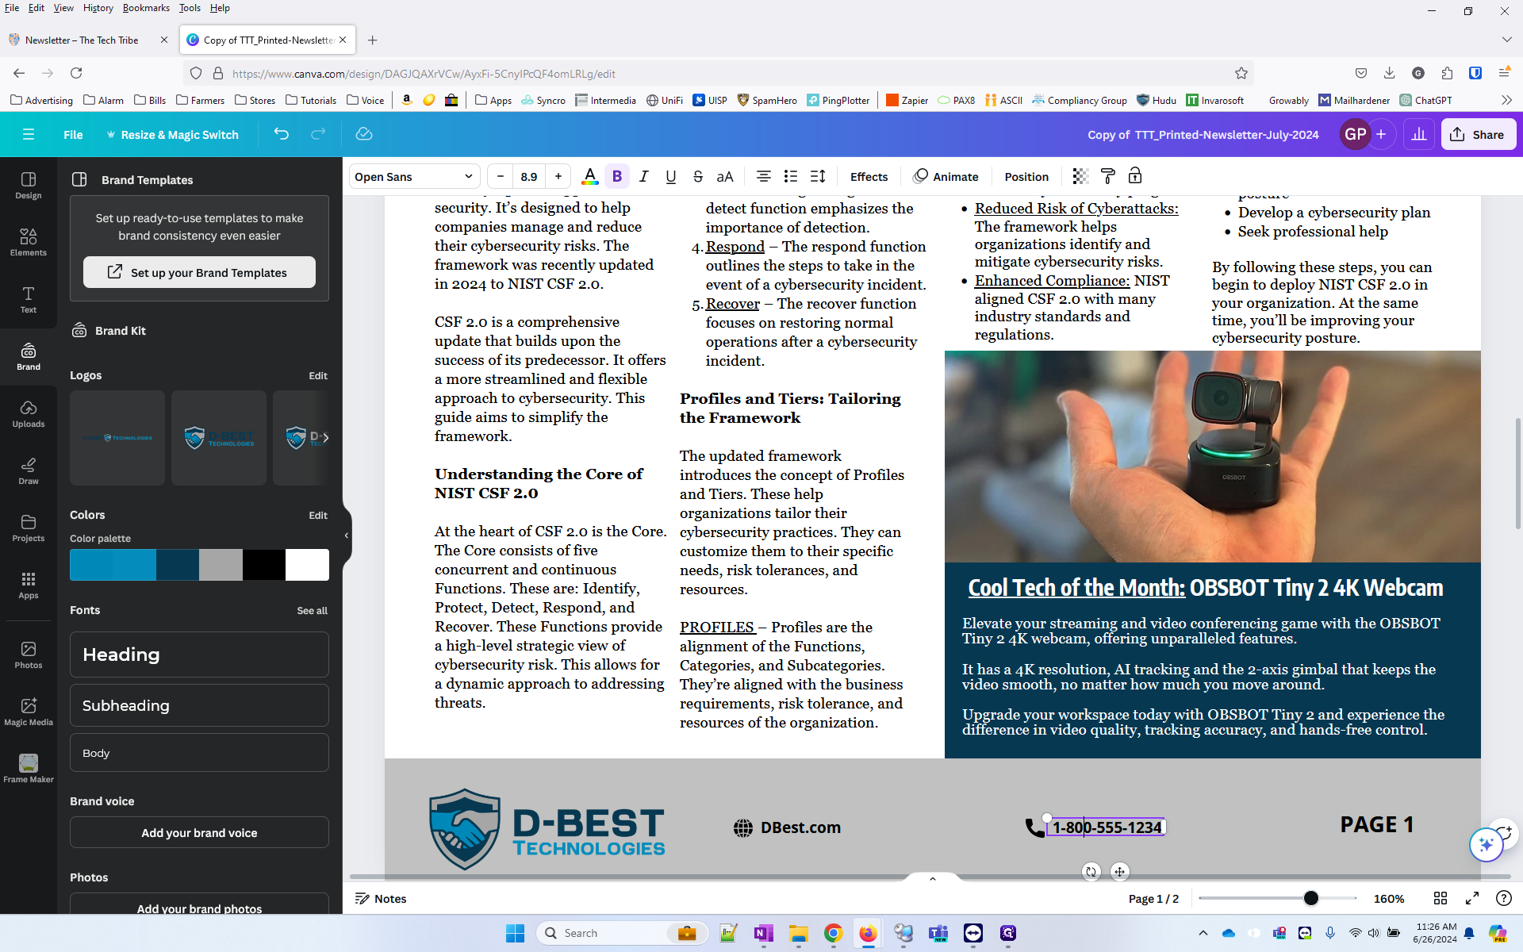The width and height of the screenshot is (1523, 952).
Task: Click the Redo arrow in the top bar
Action: (x=318, y=134)
